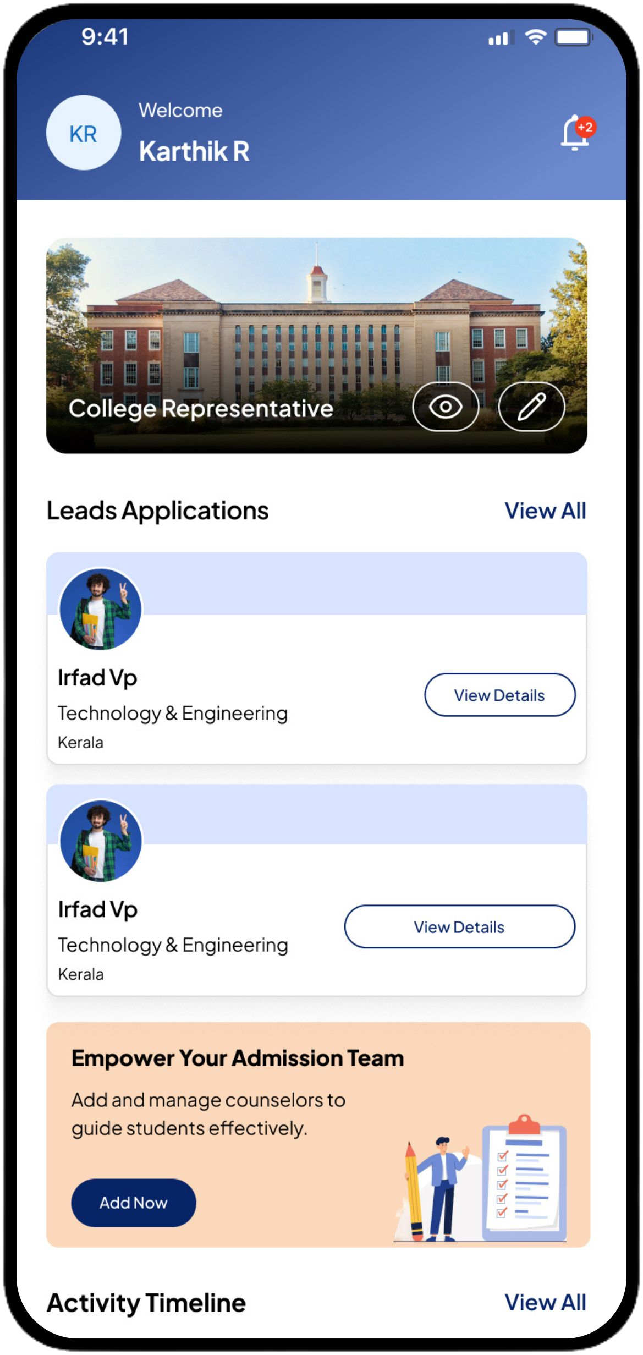Viewport: 643px width, 1355px height.
Task: View all Activity Timeline entries
Action: pos(545,1303)
